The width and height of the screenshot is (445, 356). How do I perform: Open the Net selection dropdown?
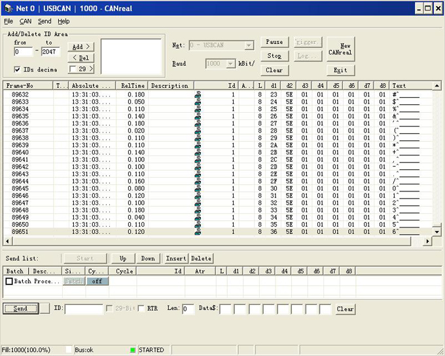249,45
